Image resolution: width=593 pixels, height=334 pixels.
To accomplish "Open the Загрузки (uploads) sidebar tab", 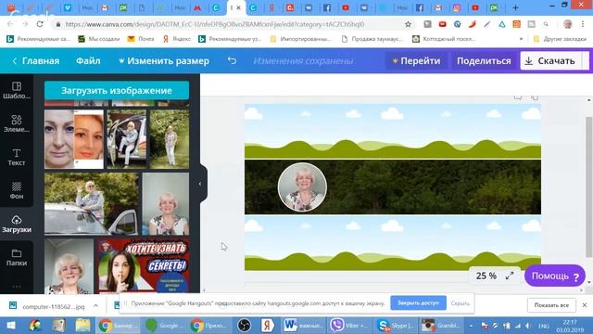I will [17, 224].
